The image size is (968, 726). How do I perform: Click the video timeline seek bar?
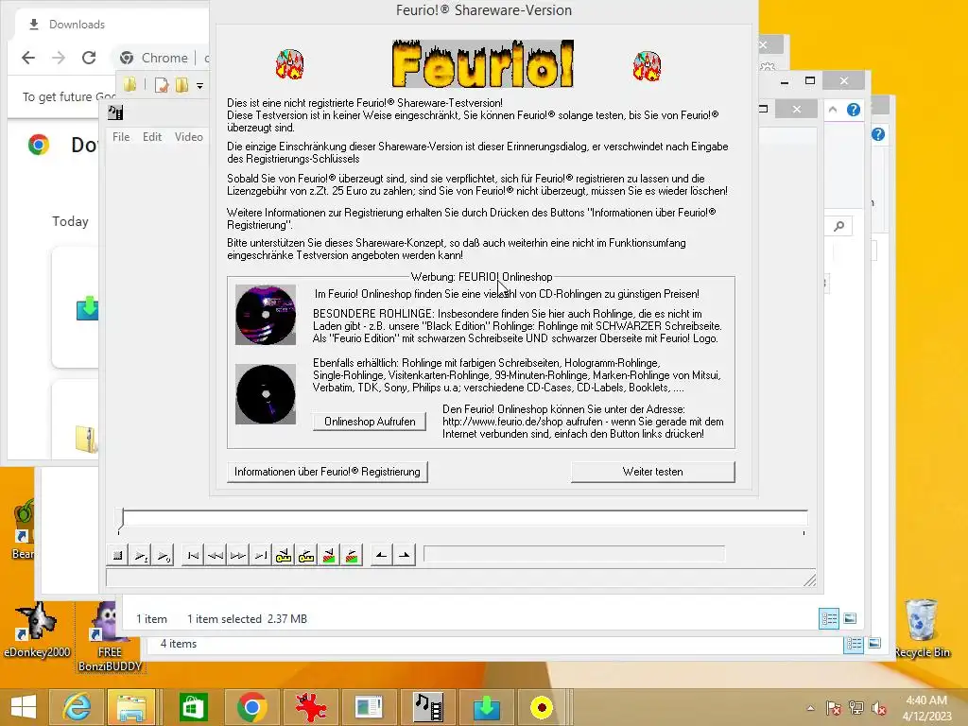(463, 517)
